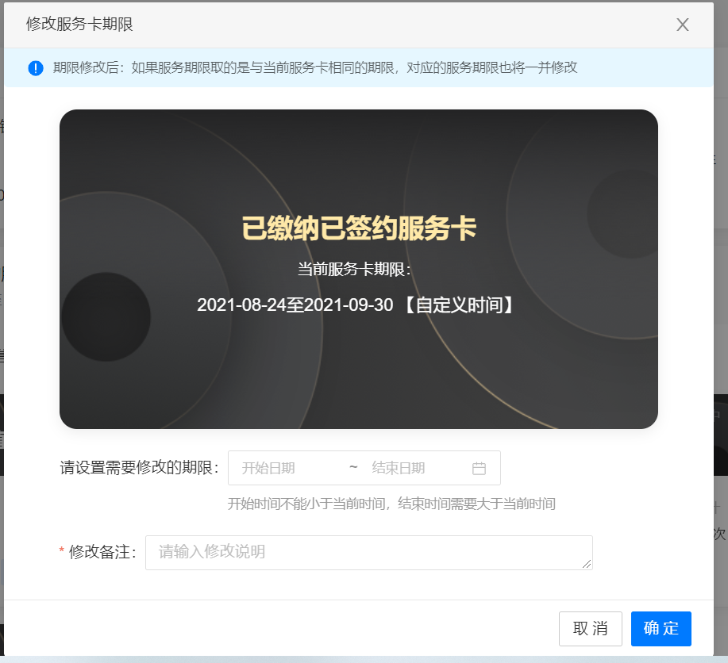Click the blue info icon in the notice bar
Viewport: 728px width, 663px height.
36,68
